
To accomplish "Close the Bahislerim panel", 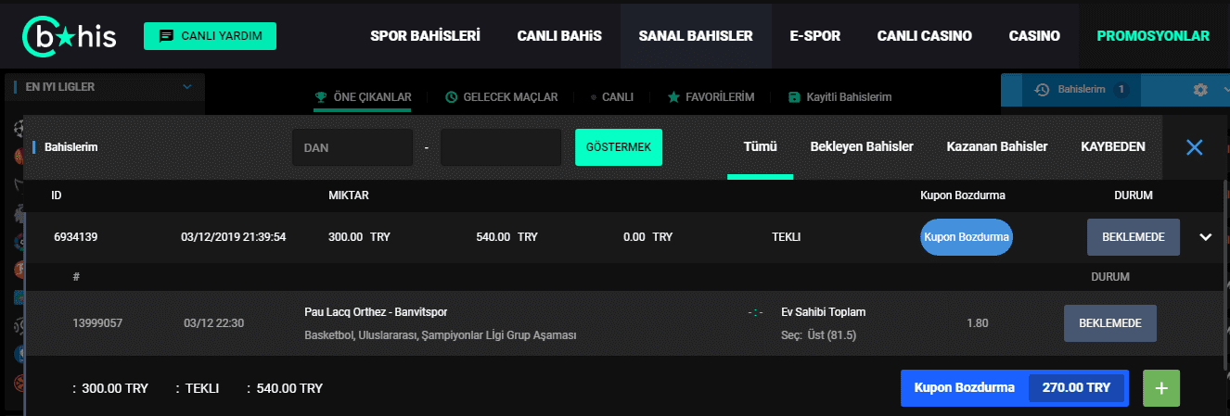I will point(1195,146).
